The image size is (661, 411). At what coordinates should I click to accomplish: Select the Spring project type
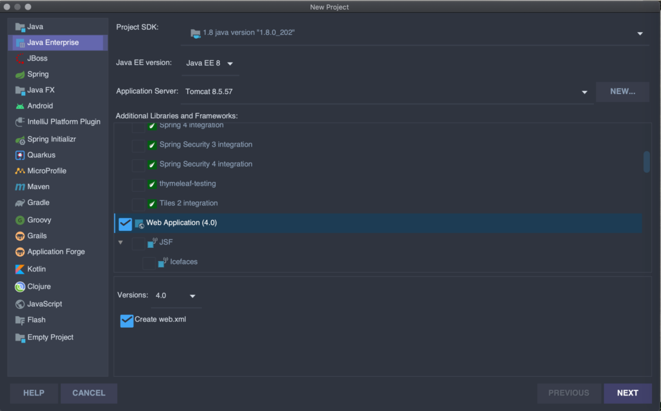57,74
